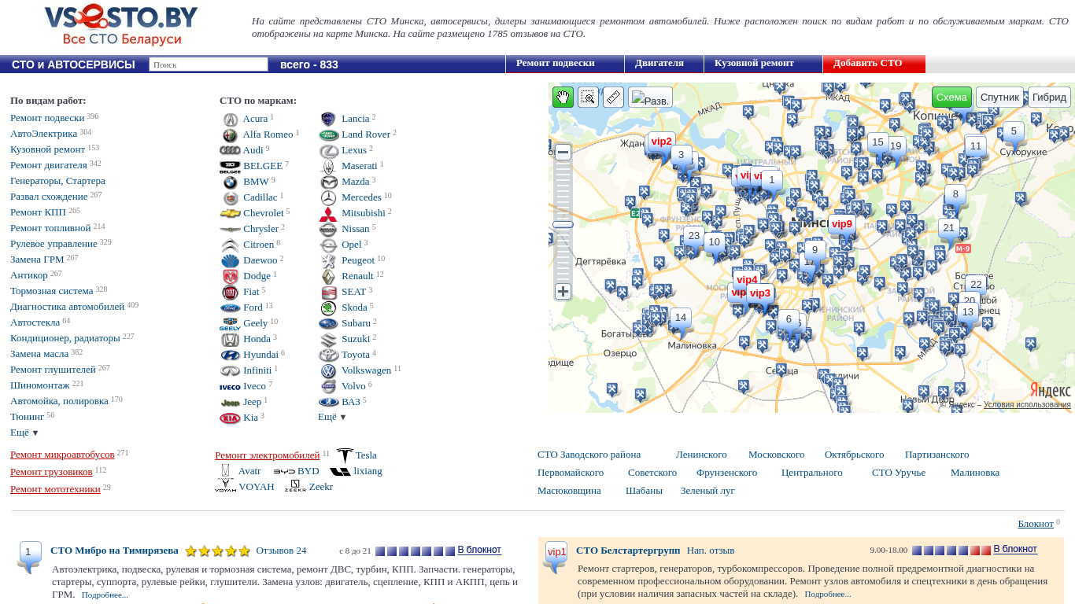The width and height of the screenshot is (1075, 604).
Task: Switch the map to Схема view
Action: (951, 98)
